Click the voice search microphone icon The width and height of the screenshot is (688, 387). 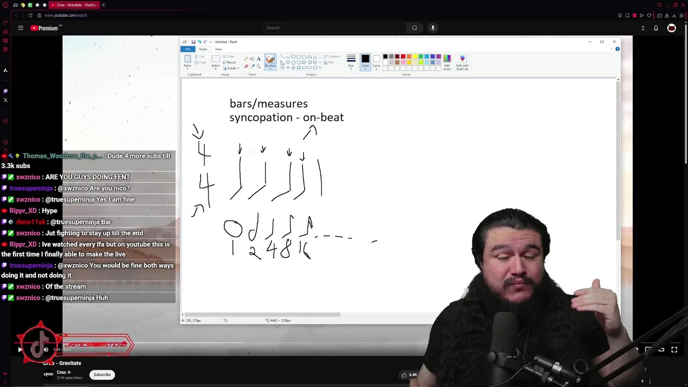[x=433, y=28]
